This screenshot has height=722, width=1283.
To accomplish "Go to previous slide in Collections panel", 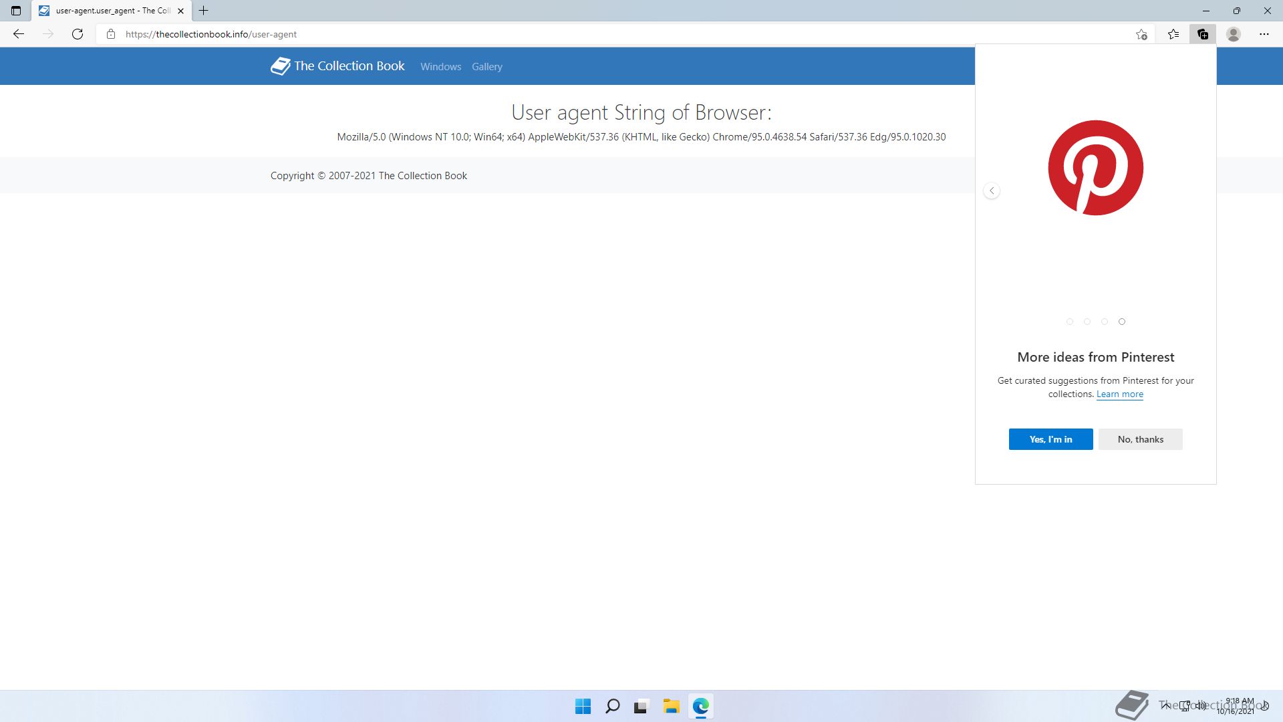I will click(x=992, y=191).
